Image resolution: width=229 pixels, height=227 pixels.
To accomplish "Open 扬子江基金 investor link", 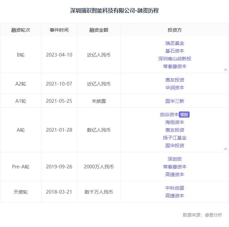I will tap(175, 138).
